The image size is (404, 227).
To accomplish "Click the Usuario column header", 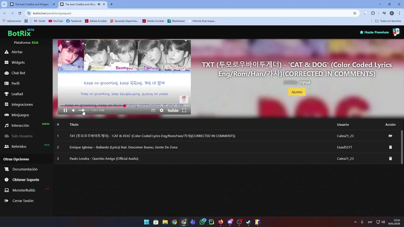I will pos(343,125).
